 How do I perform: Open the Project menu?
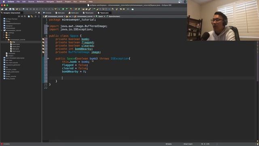coord(68,2)
